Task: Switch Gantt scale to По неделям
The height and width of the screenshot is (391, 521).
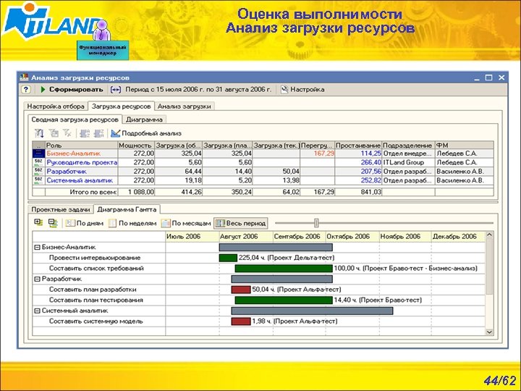Action: pyautogui.click(x=132, y=223)
